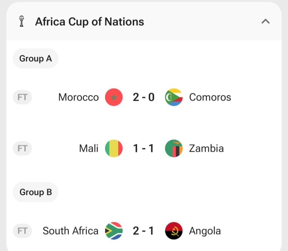This screenshot has height=251, width=288.
Task: Select the Zambia team name
Action: pyautogui.click(x=206, y=148)
